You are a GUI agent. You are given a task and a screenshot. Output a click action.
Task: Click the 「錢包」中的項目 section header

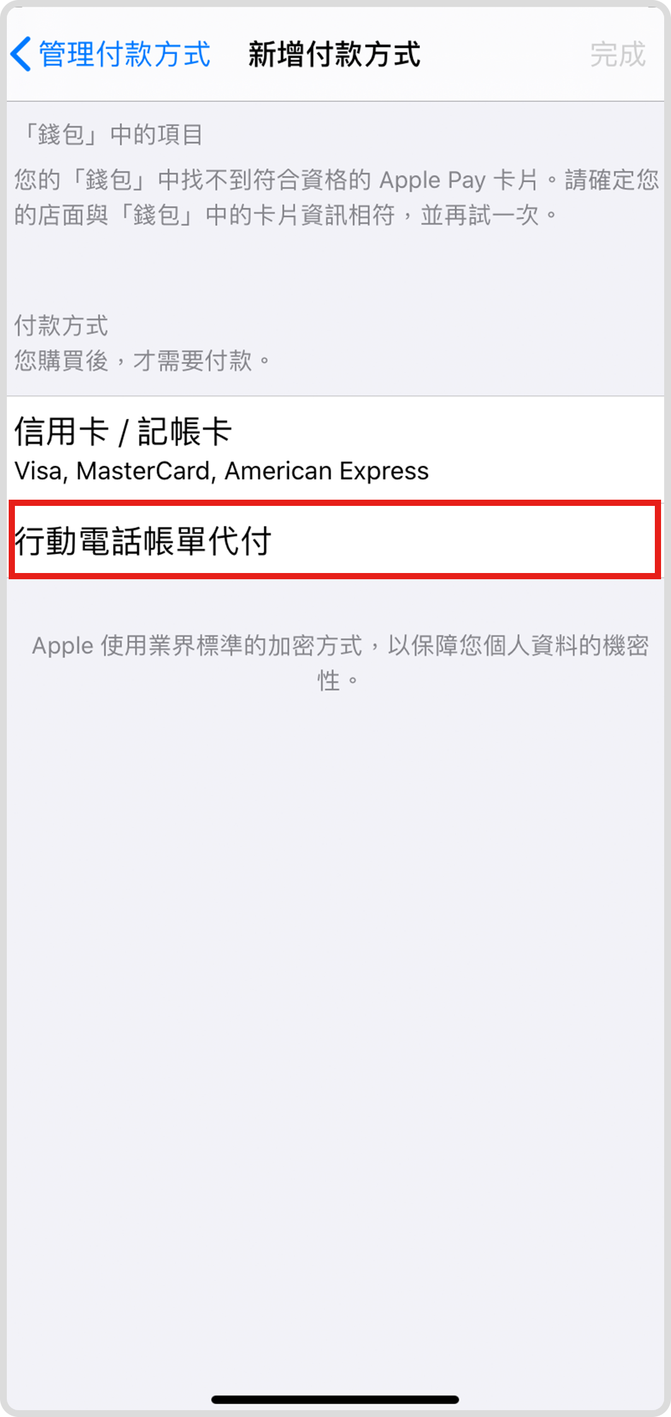[x=109, y=134]
